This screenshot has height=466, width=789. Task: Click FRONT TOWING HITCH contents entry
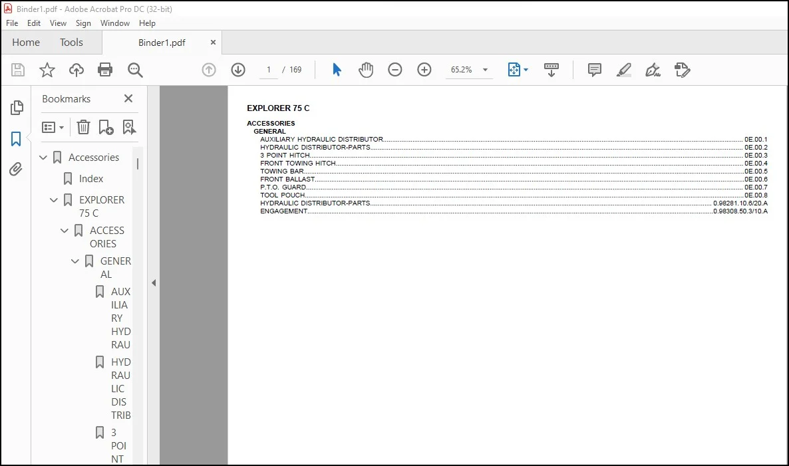pyautogui.click(x=514, y=164)
